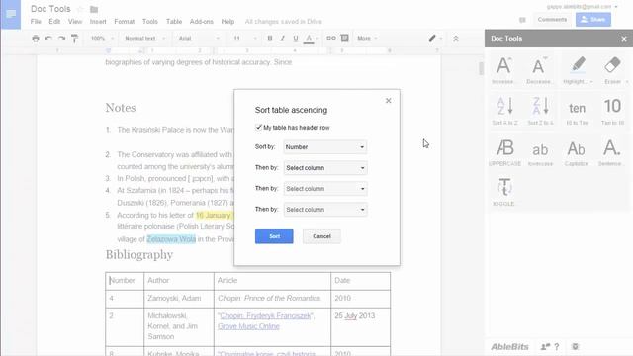
Task: Click the move to folder icon
Action: pos(94,9)
